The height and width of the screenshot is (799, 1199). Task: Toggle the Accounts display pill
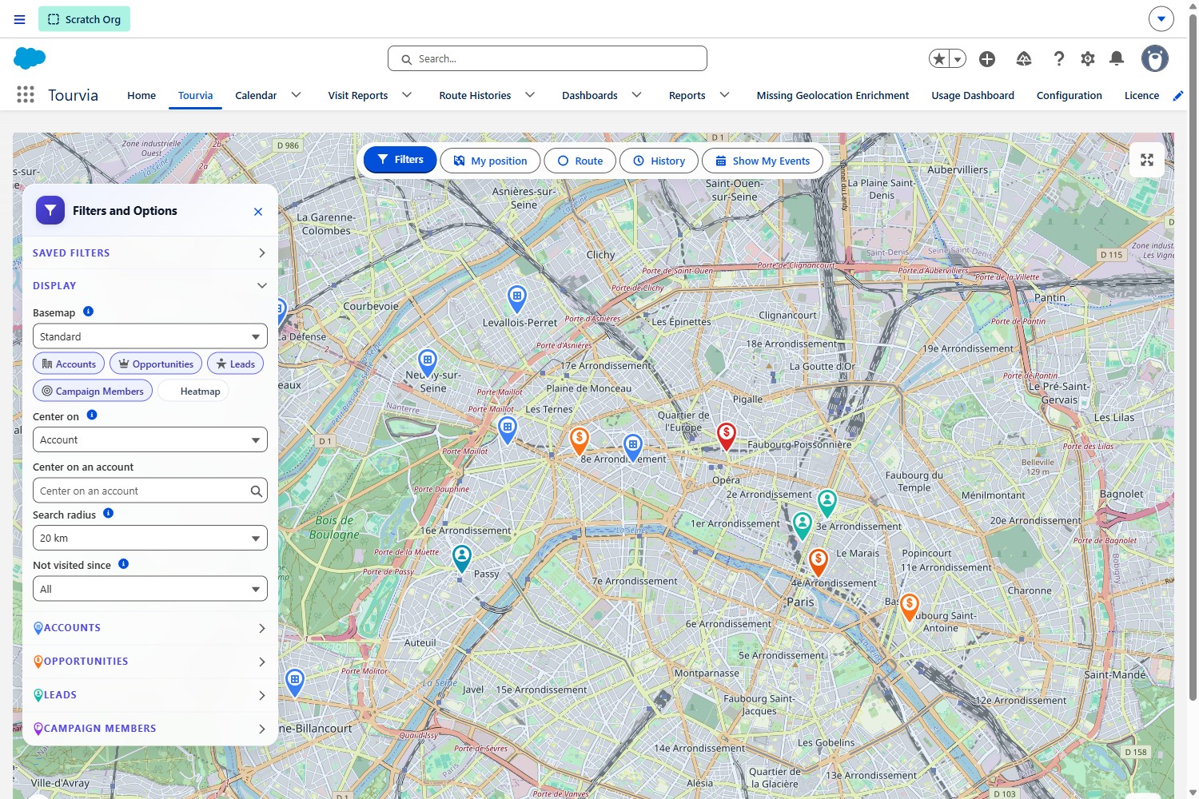coord(69,364)
